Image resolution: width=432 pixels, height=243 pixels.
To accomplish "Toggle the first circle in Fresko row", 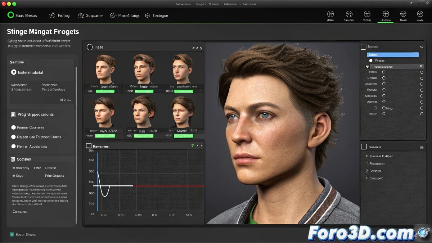I will point(384,72).
